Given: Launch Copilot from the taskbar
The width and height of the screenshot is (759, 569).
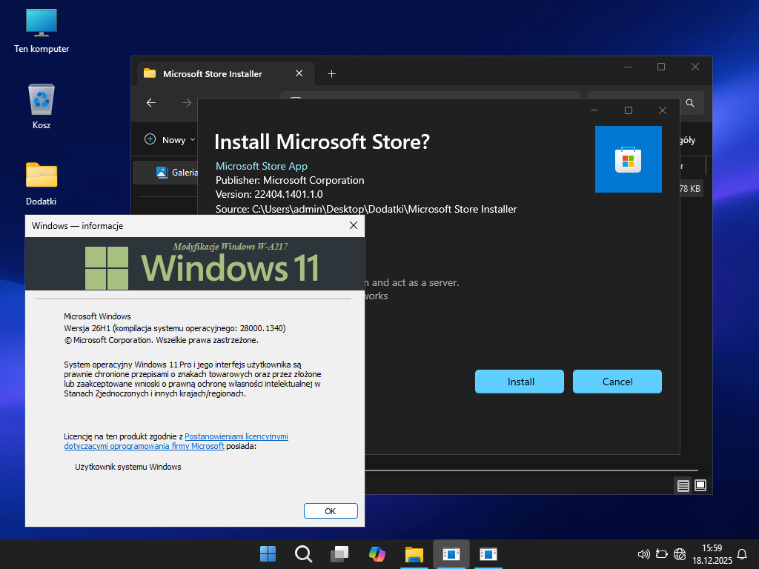Looking at the screenshot, I should 377,553.
